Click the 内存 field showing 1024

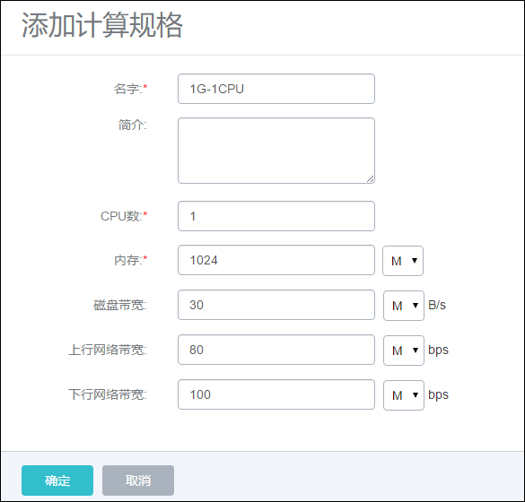(276, 260)
